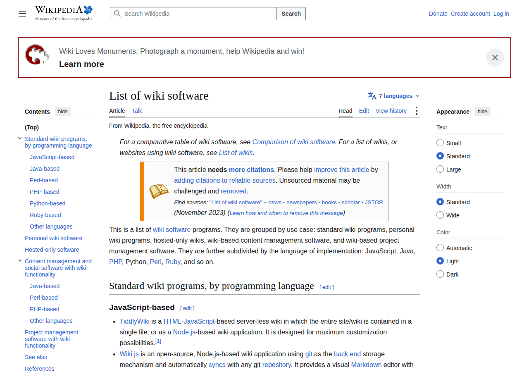Image resolution: width=529 pixels, height=372 pixels.
Task: Select Standard text size
Action: click(440, 156)
